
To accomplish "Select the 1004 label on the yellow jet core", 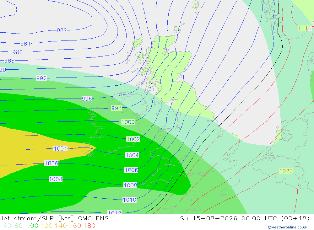I will tap(61, 148).
